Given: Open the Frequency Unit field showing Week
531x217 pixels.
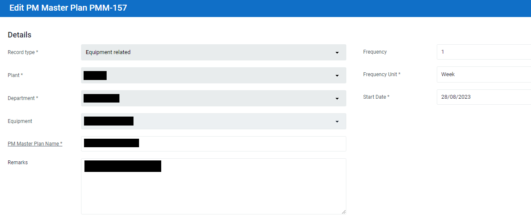Looking at the screenshot, I should [484, 74].
